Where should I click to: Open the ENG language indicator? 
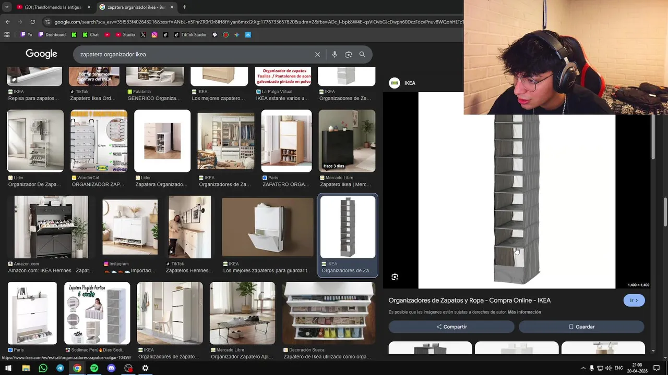(x=618, y=368)
